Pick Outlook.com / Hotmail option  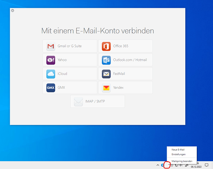pyautogui.click(x=125, y=60)
